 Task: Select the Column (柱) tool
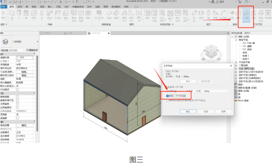tap(42, 14)
